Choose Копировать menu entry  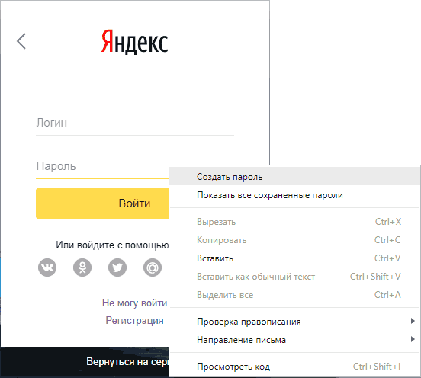(x=295, y=240)
